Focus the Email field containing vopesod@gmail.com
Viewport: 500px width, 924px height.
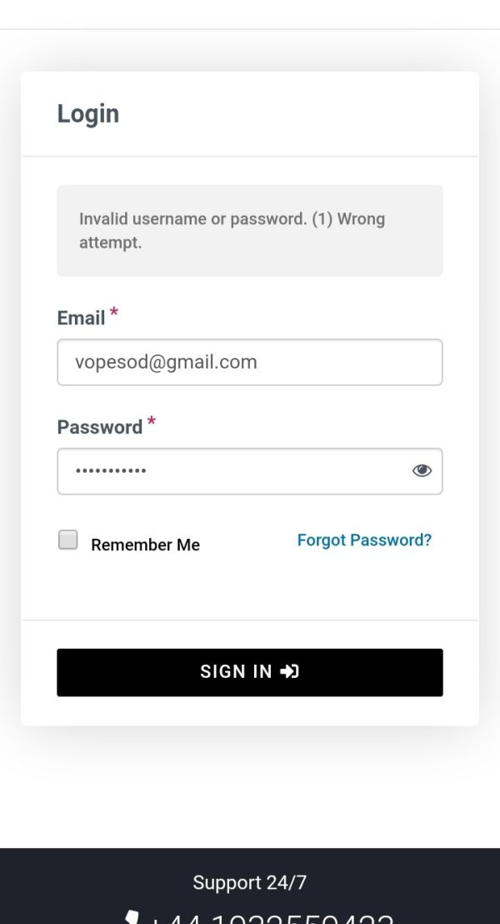coord(250,362)
